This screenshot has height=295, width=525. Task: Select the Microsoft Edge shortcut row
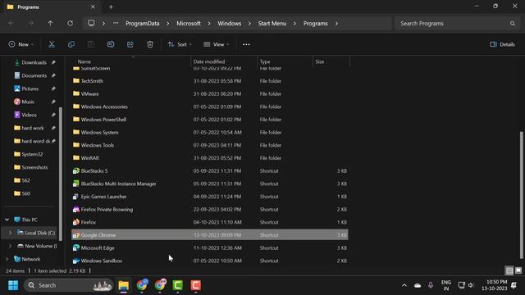pyautogui.click(x=210, y=247)
